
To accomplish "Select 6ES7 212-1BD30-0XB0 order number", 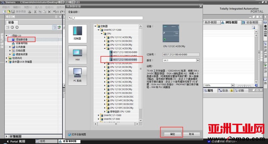I will tap(125, 52).
